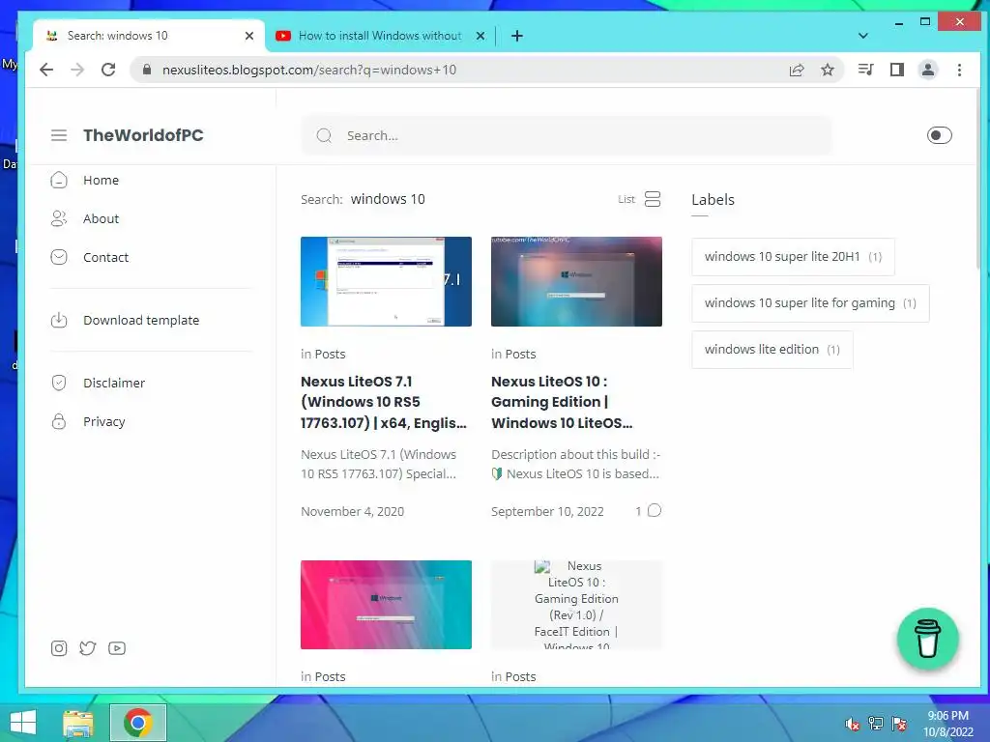The image size is (990, 742).
Task: Click the Buy Me a Coffee cup button
Action: point(927,639)
